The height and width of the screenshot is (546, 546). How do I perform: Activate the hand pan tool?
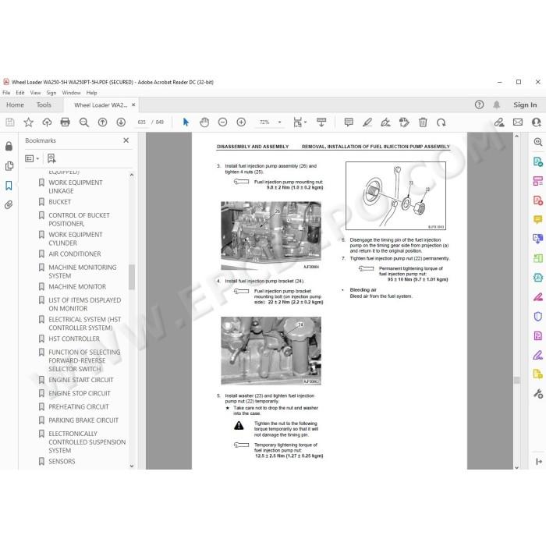click(x=204, y=122)
